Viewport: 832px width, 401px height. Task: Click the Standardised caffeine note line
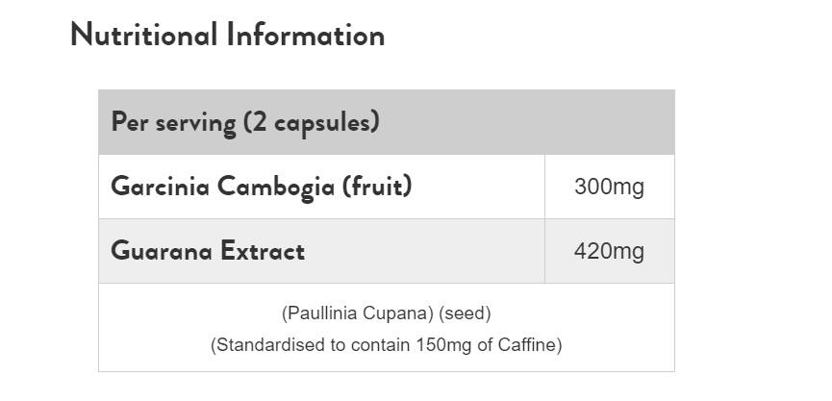(386, 344)
